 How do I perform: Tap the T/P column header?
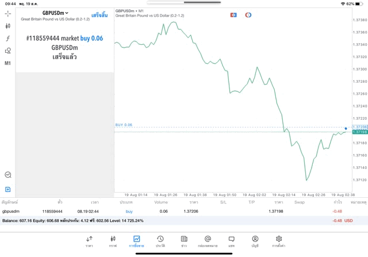252,202
